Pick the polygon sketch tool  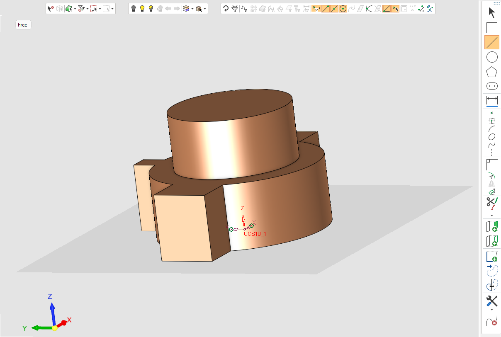click(x=491, y=72)
